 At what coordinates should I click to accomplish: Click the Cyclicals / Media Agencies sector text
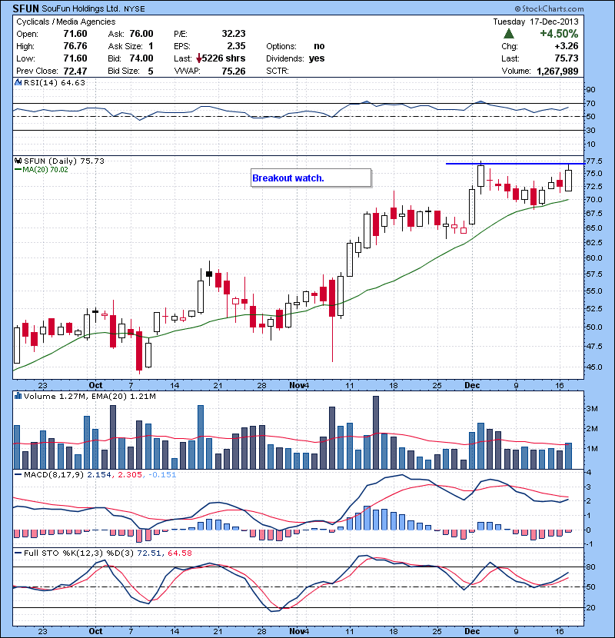pyautogui.click(x=66, y=22)
